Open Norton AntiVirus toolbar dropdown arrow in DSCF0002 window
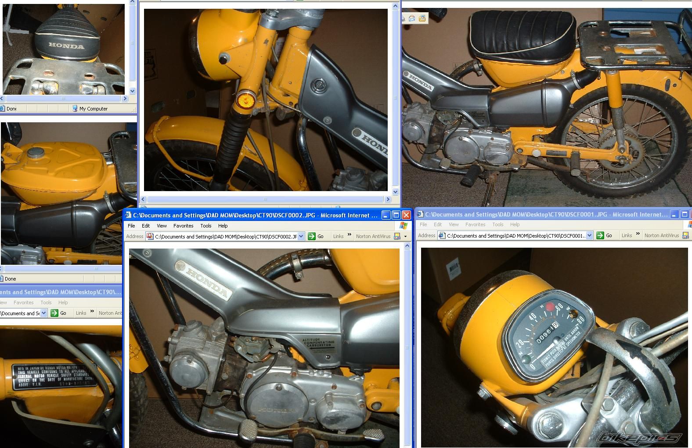 [x=405, y=236]
